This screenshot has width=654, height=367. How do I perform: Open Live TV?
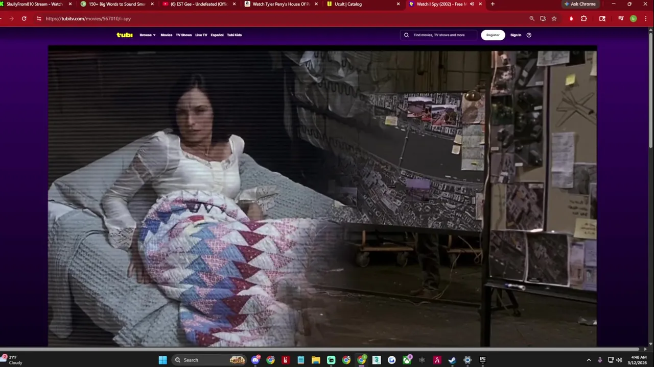click(x=201, y=35)
